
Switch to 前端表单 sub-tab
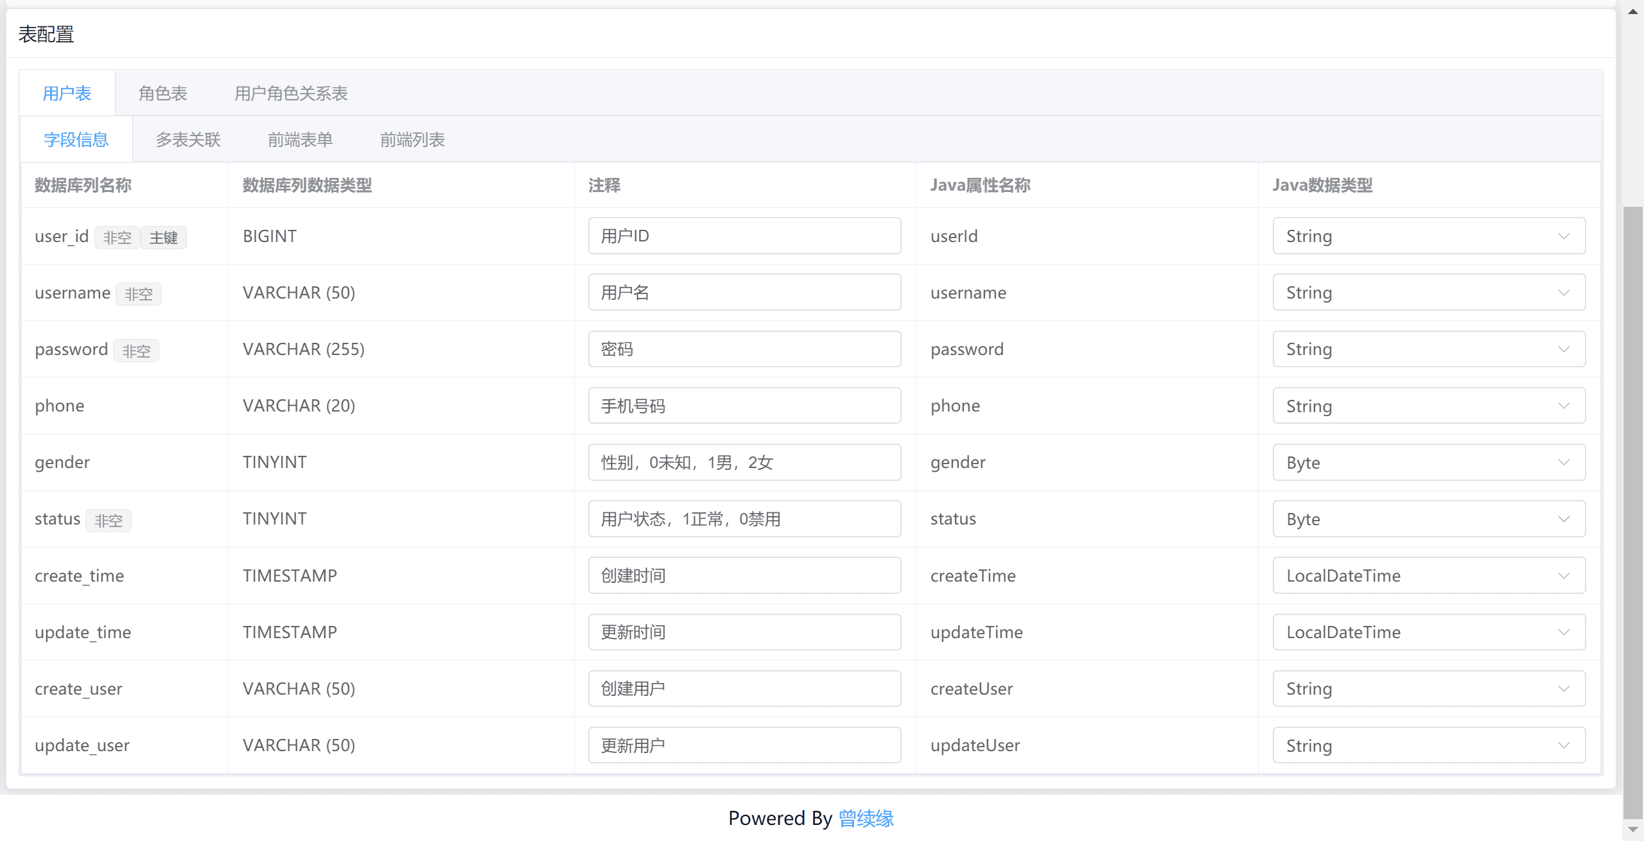pyautogui.click(x=300, y=140)
